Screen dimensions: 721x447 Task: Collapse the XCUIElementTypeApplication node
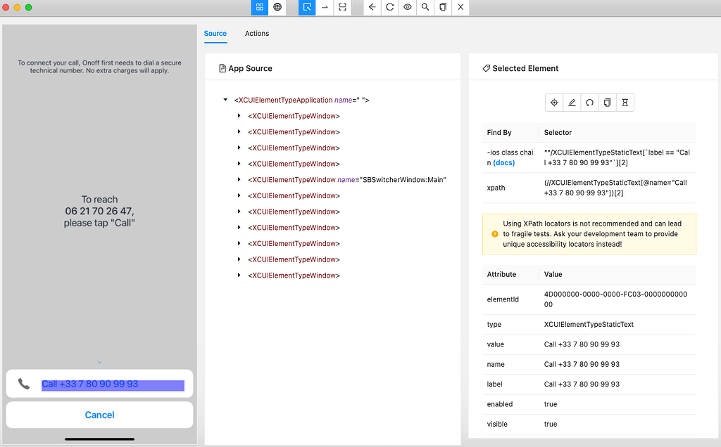(x=225, y=100)
